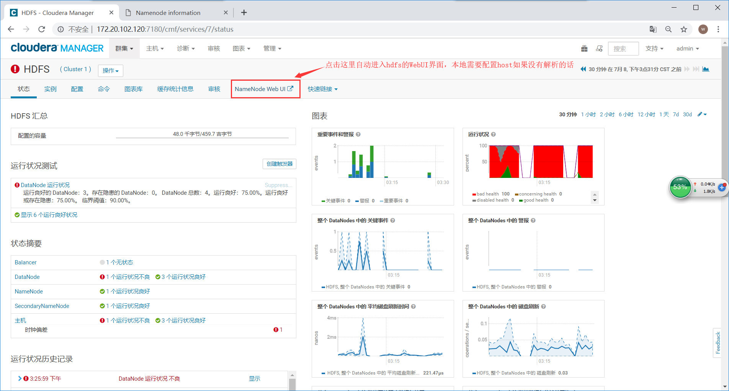Click red error icon for 时钟偏差 row
This screenshot has height=391, width=729.
click(276, 330)
